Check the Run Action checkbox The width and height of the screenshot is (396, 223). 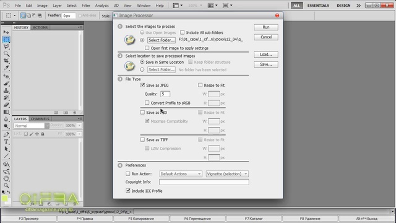pyautogui.click(x=128, y=173)
